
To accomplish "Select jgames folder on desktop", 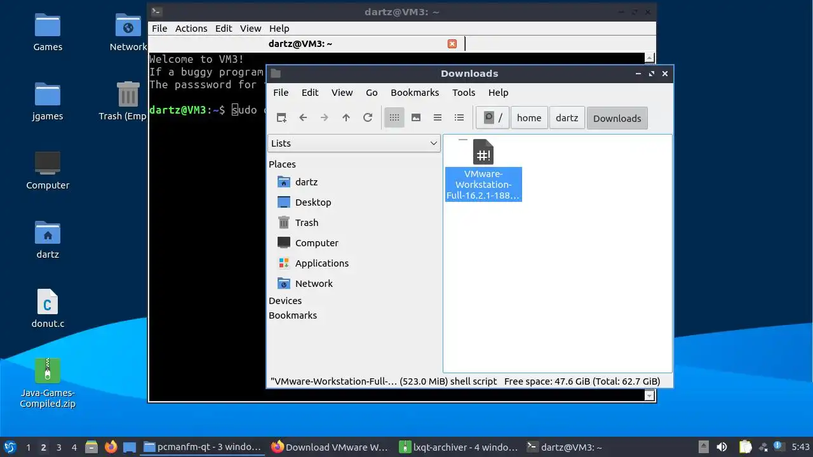I will (48, 101).
